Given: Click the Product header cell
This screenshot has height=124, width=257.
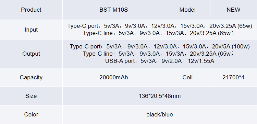Looking at the screenshot, I should point(31,10).
